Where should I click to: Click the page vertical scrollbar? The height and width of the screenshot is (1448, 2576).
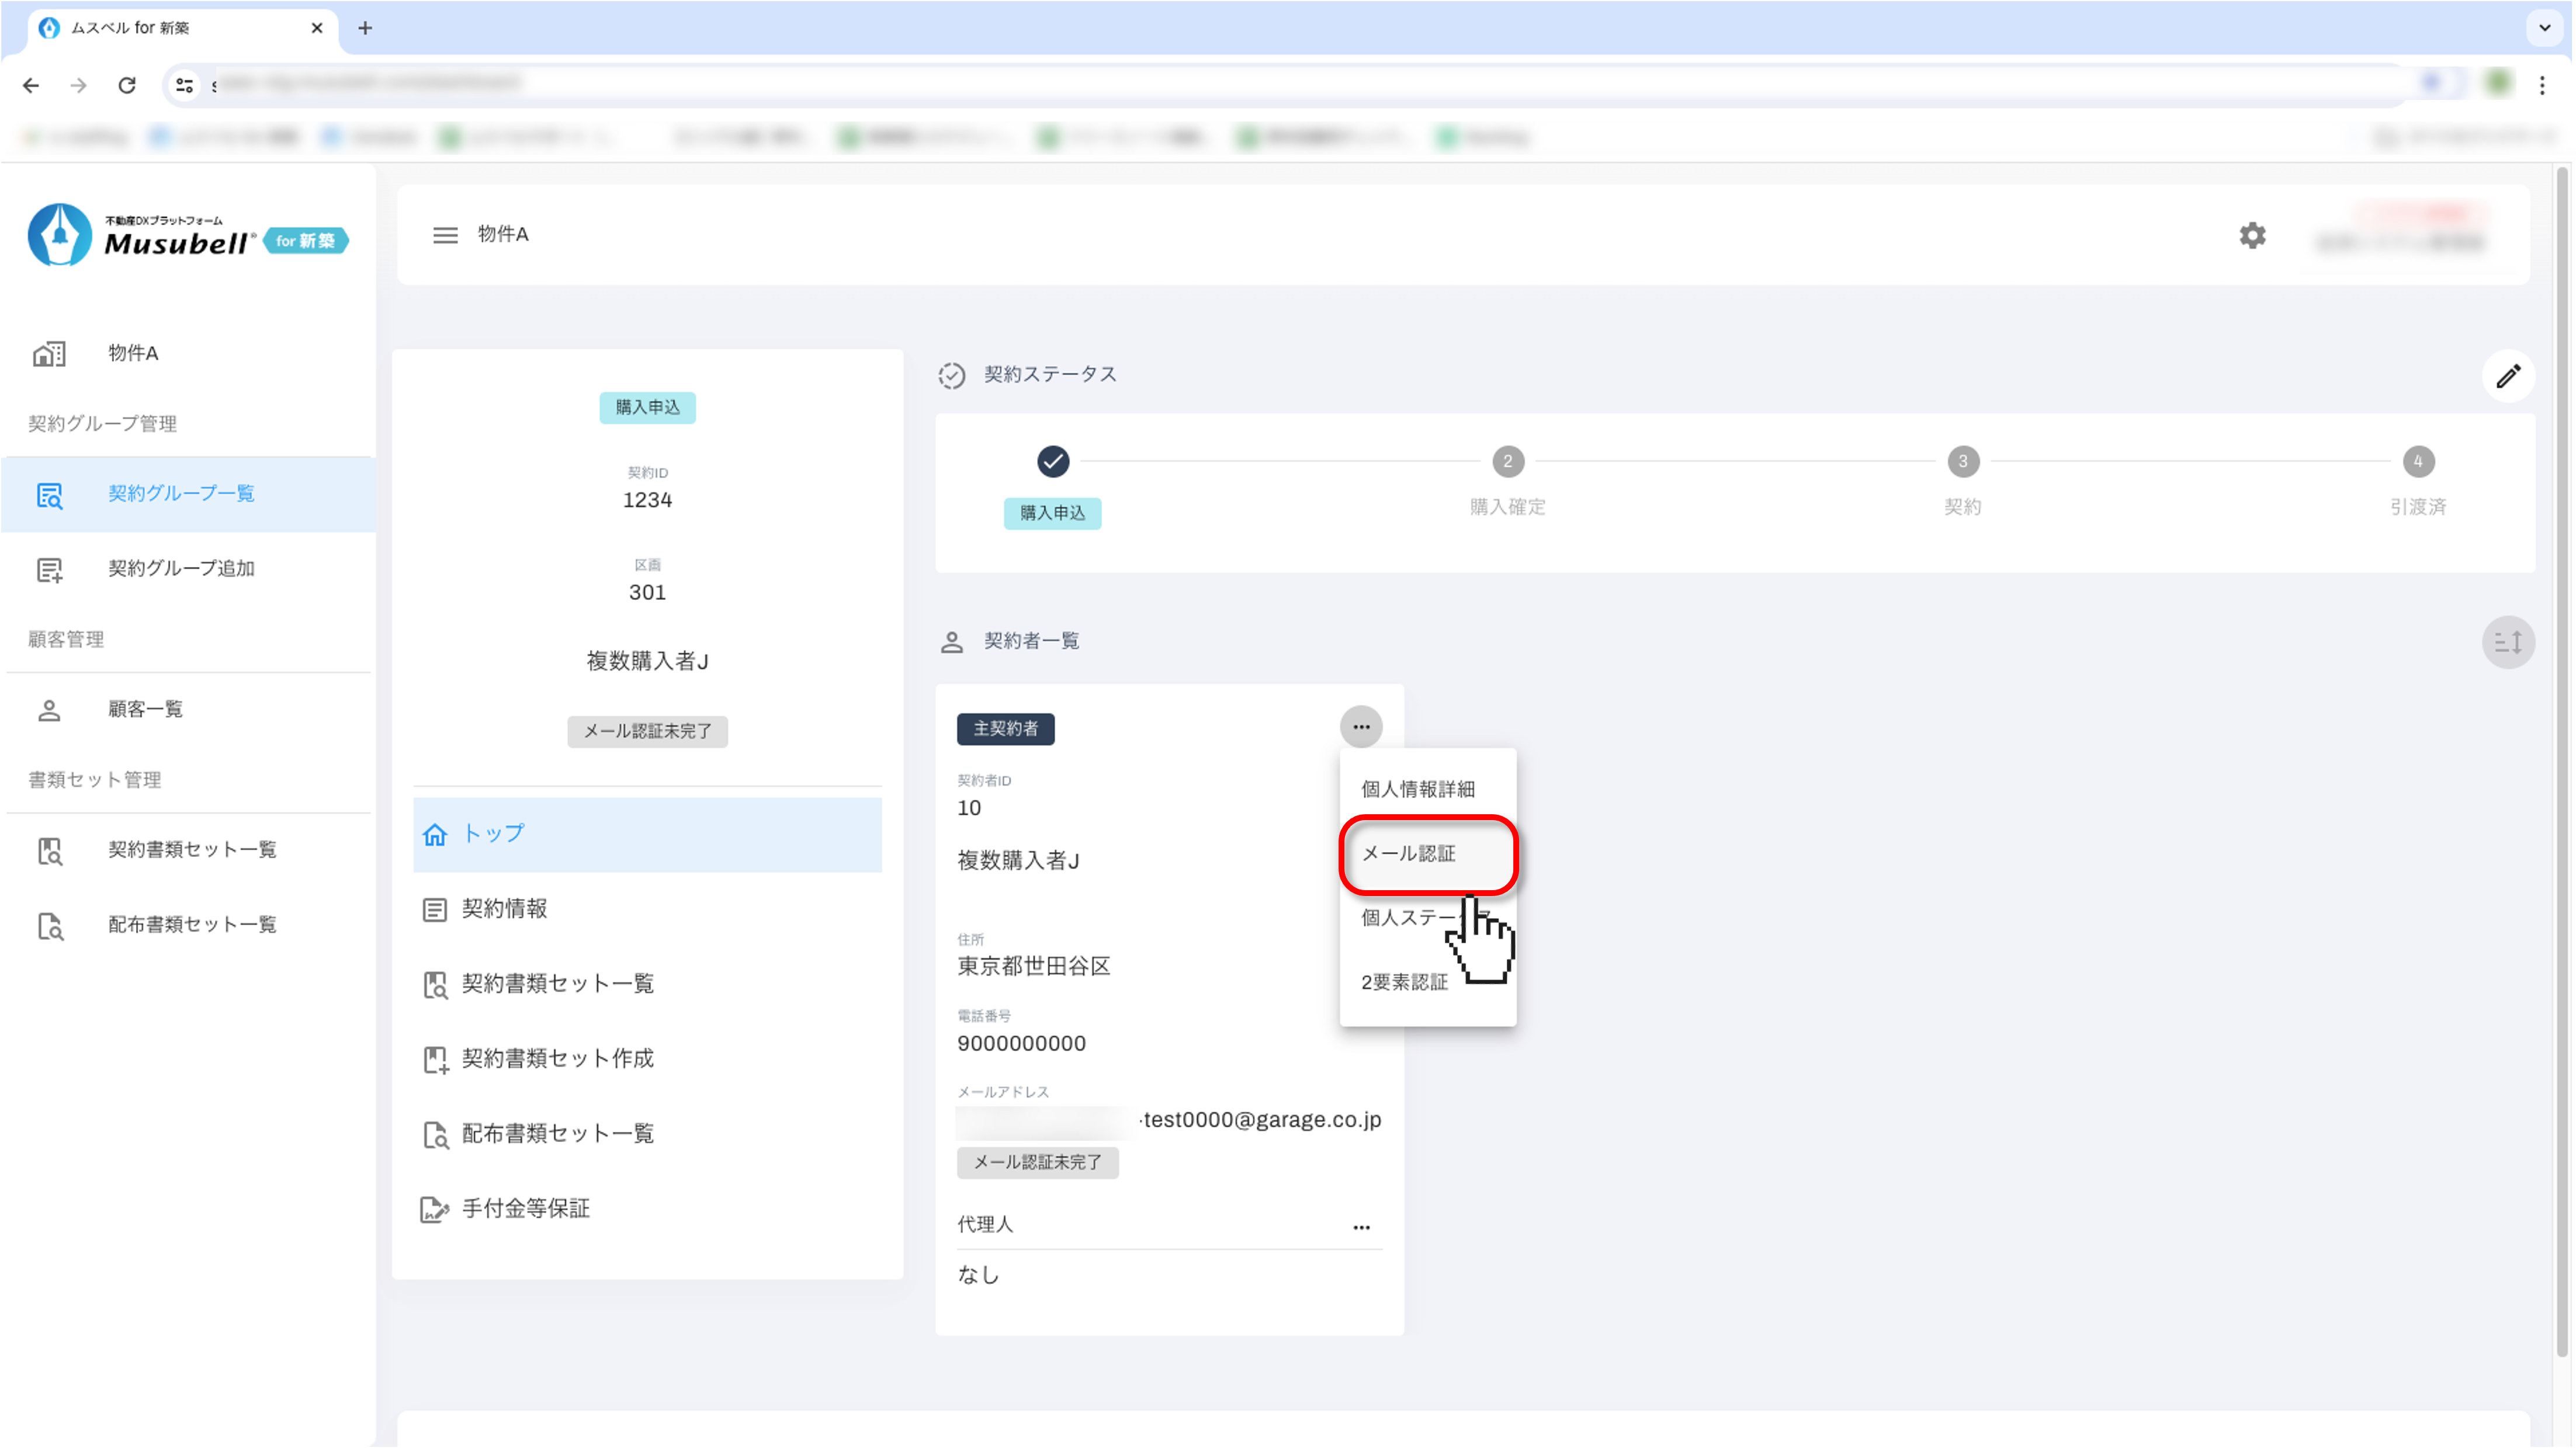pos(2562,760)
